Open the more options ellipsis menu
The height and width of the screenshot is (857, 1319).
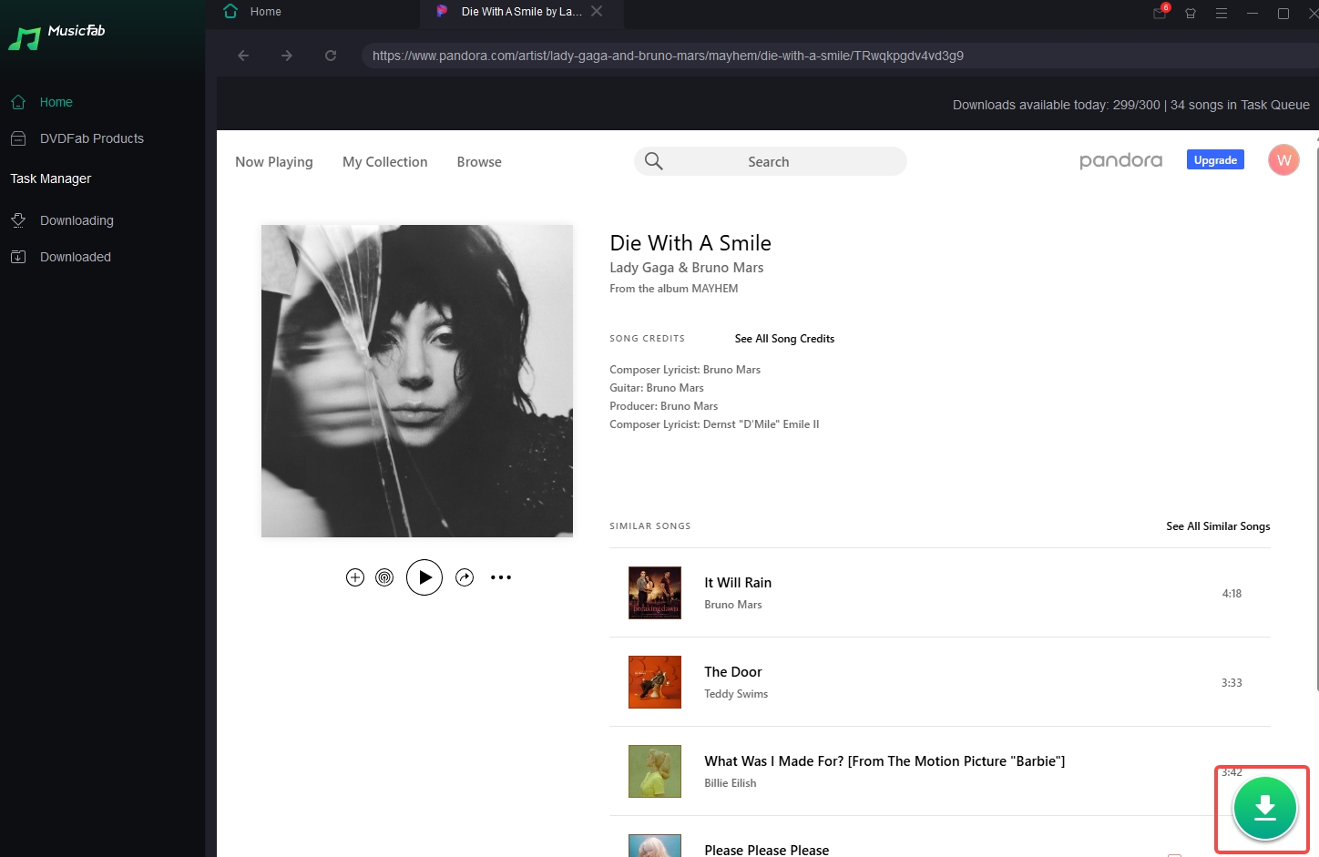pyautogui.click(x=501, y=576)
